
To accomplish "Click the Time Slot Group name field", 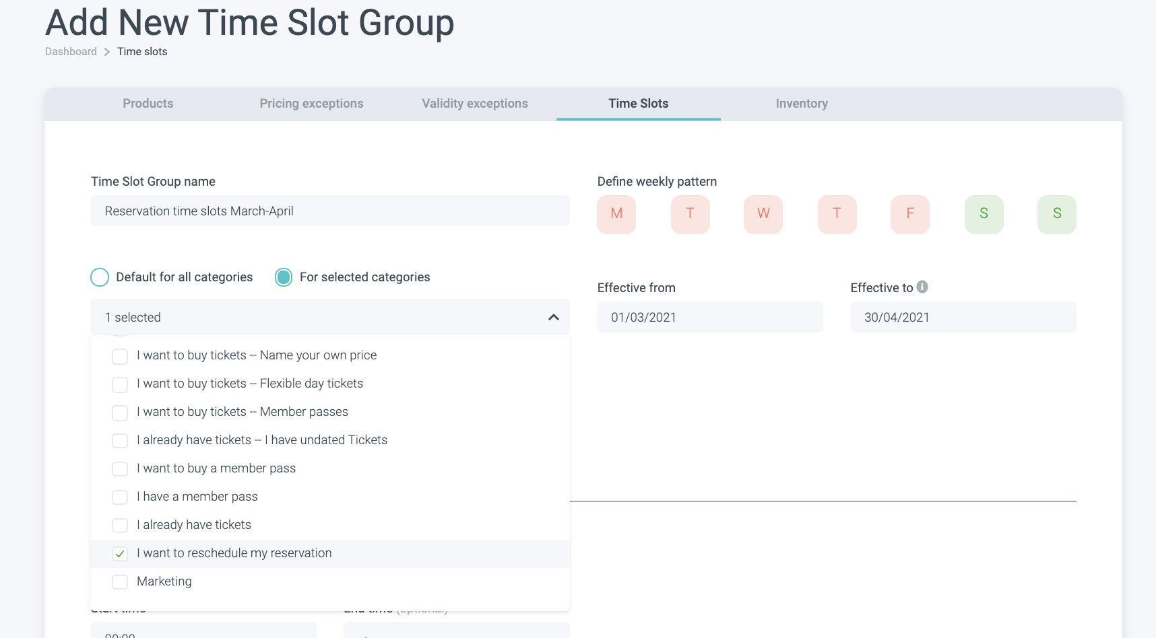I will click(x=330, y=211).
